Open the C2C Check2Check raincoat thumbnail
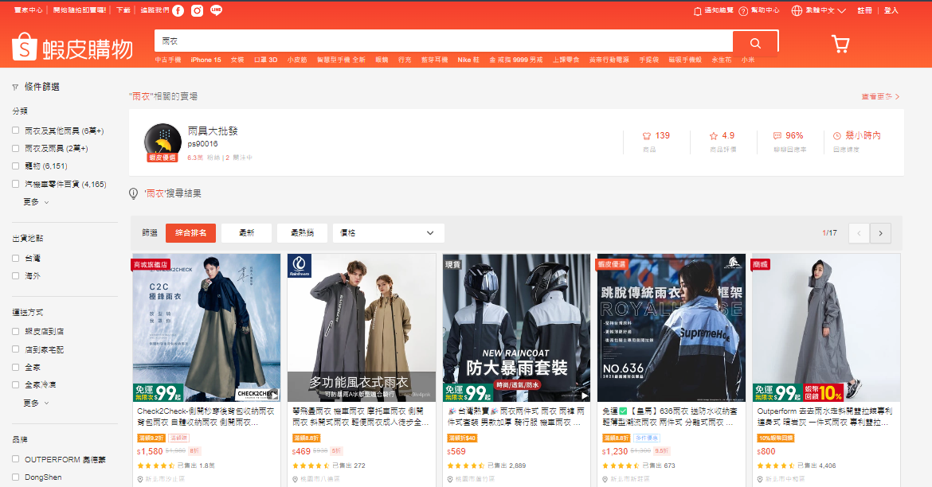This screenshot has height=487, width=932. coord(207,328)
